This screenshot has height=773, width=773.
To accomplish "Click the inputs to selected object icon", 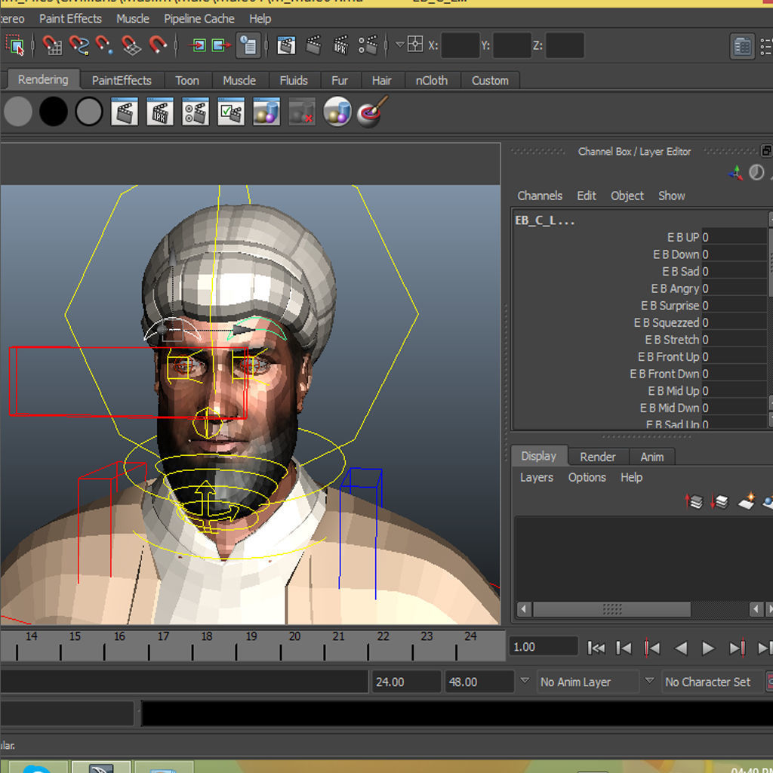I will click(x=199, y=46).
